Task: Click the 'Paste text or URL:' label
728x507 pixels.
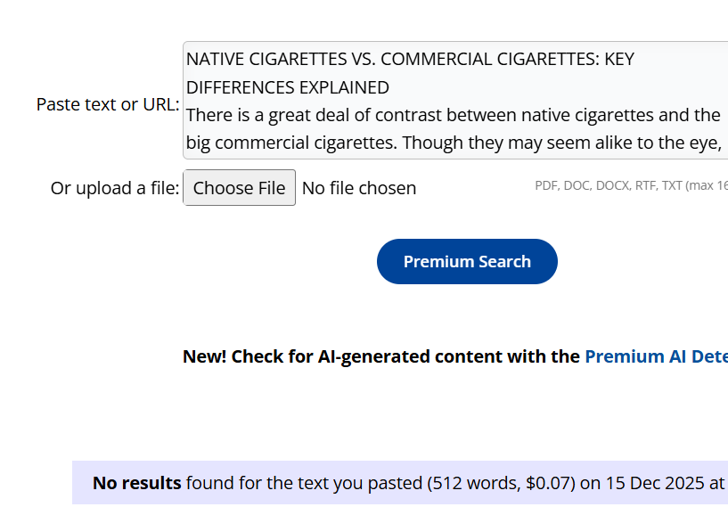Action: coord(108,104)
